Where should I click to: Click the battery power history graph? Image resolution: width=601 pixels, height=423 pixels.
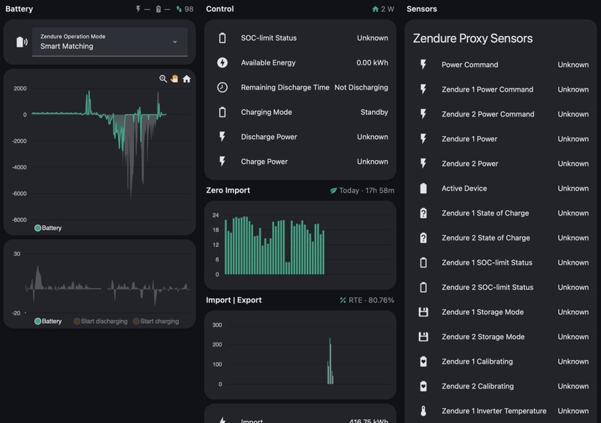[x=100, y=153]
